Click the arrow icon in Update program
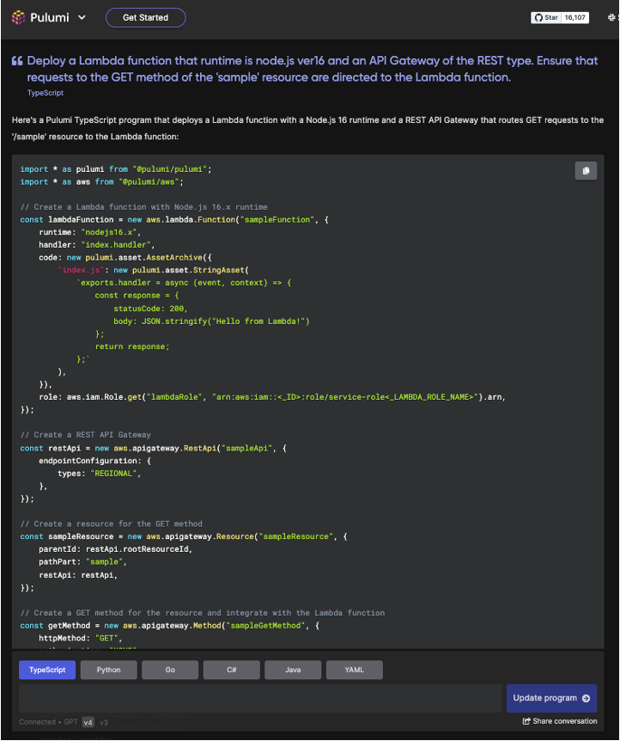This screenshot has width=620, height=741. tap(586, 698)
